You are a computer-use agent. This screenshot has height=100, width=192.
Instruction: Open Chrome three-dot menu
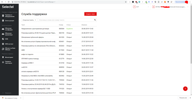pos(190,2)
